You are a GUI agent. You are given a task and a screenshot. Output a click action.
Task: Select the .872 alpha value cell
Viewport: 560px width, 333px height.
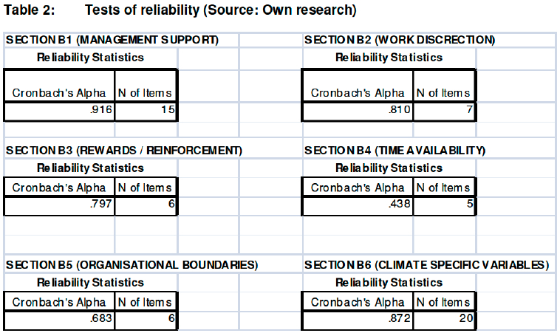click(x=358, y=320)
